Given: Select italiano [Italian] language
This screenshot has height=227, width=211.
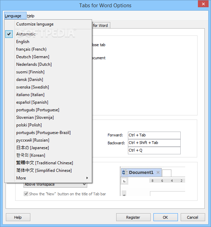Looking at the screenshot, I should tap(48, 95).
